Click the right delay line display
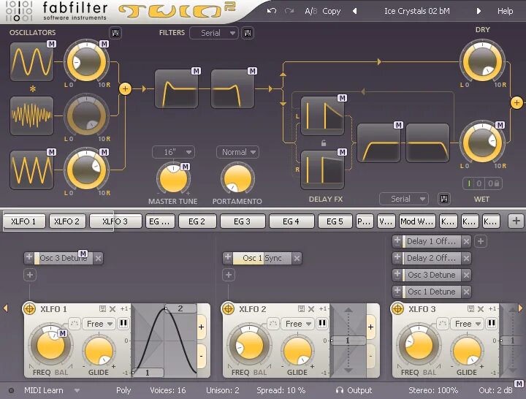The width and height of the screenshot is (526, 399). (x=322, y=170)
